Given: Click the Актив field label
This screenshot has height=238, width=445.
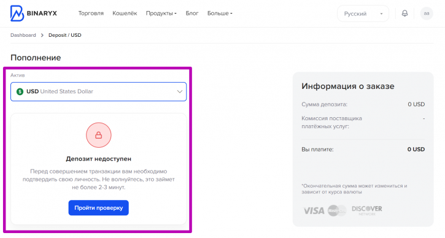Looking at the screenshot, I should [18, 75].
